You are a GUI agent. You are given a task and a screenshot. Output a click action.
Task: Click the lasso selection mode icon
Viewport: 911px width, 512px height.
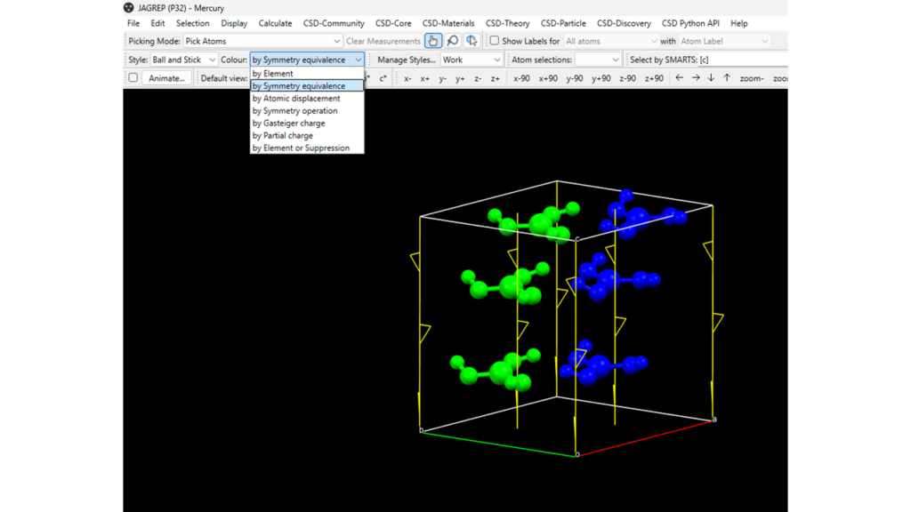point(472,41)
